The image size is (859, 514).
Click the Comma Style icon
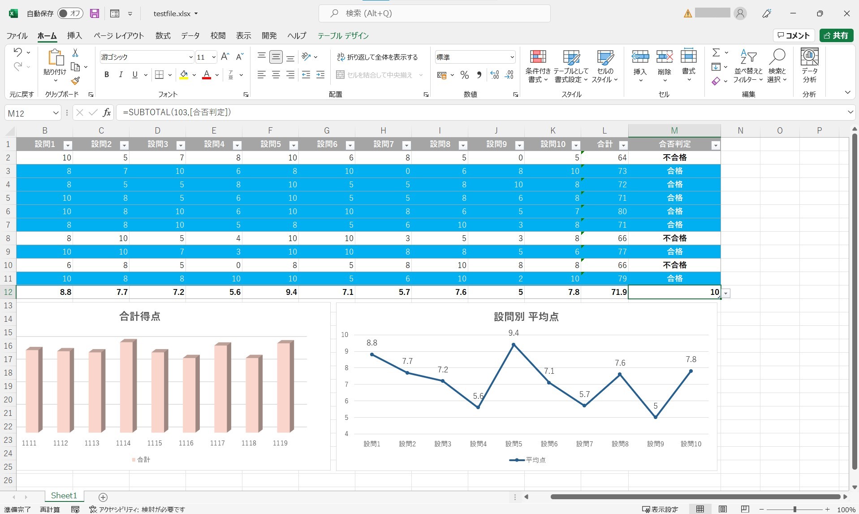click(479, 75)
